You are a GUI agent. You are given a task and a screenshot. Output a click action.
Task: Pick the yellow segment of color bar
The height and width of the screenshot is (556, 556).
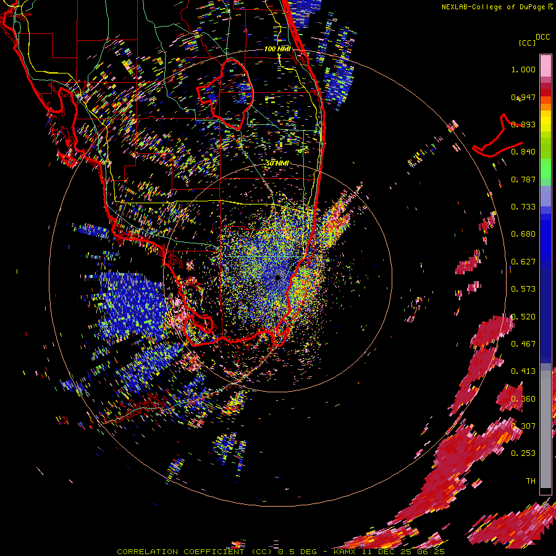pos(545,121)
